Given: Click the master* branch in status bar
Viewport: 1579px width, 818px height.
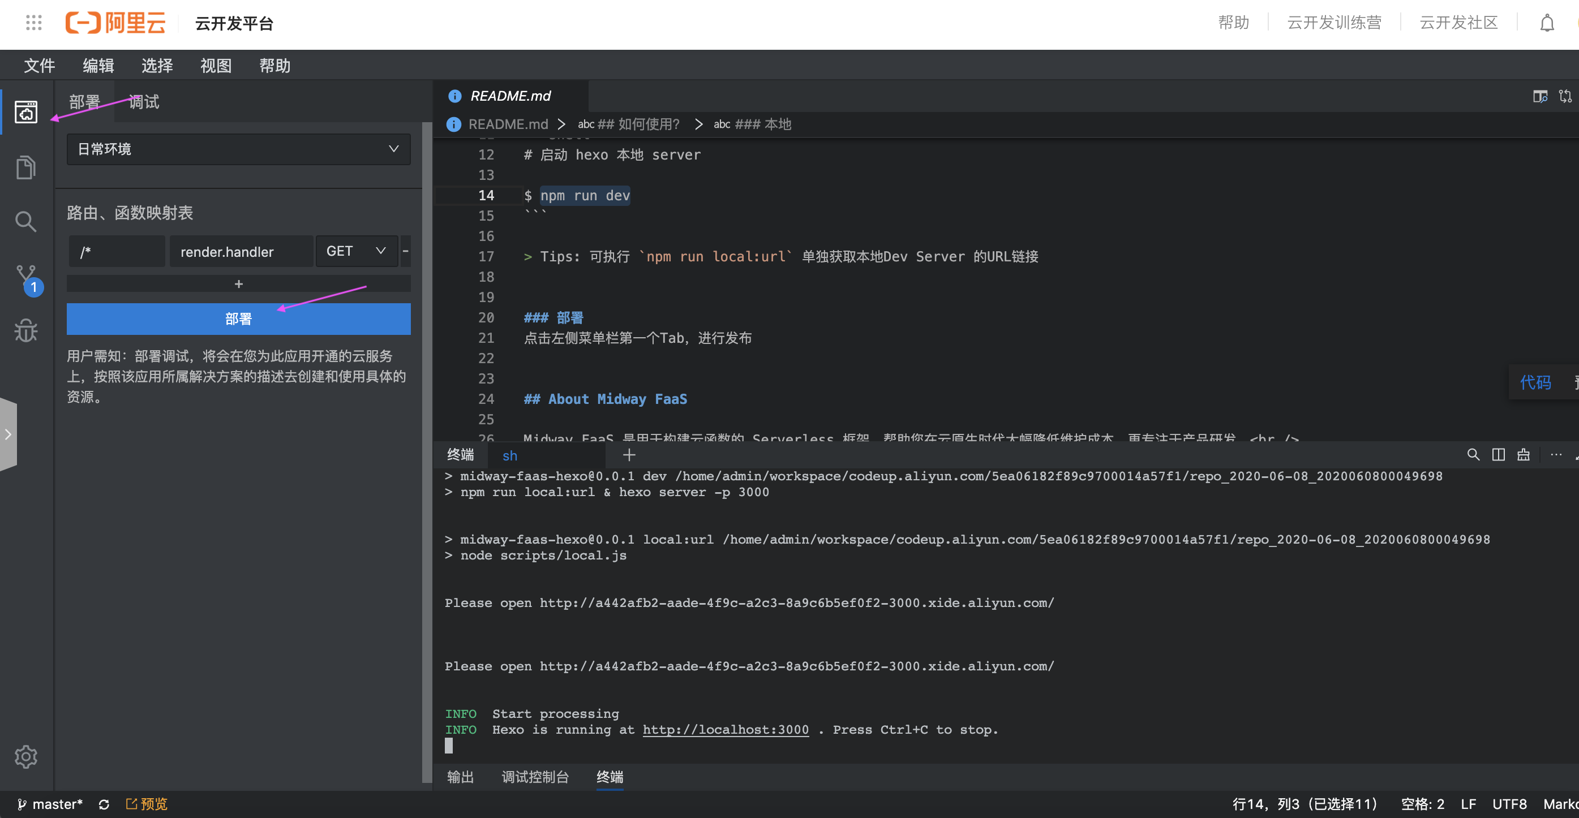Looking at the screenshot, I should [50, 804].
